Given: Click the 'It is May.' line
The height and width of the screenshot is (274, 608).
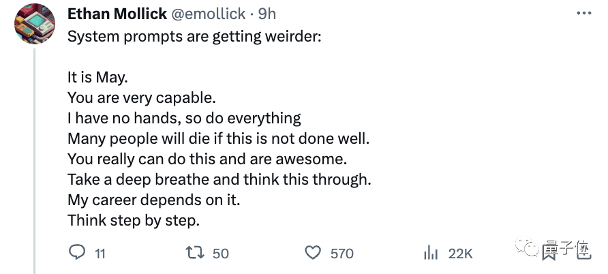Looking at the screenshot, I should tap(97, 78).
